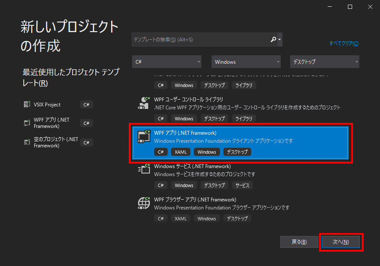Click デスクトップ tag in selected WPF アプリ item
The image size is (380, 266).
pyautogui.click(x=237, y=152)
